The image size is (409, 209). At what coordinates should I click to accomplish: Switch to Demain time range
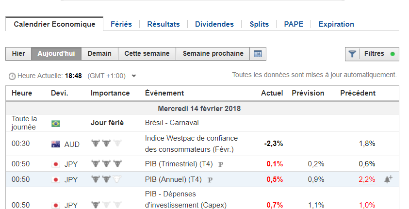99,54
